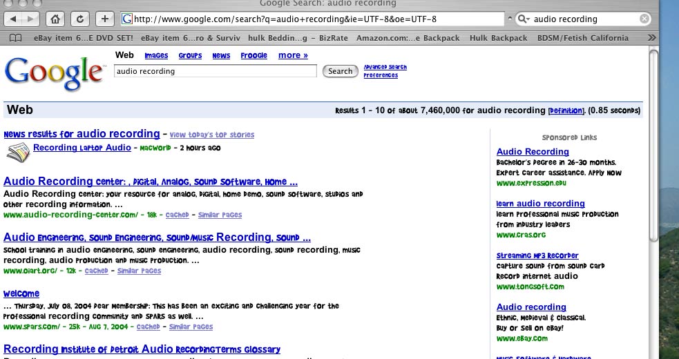Open eBay item DVD SET bookmark
Image resolution: width=679 pixels, height=359 pixels.
click(83, 38)
